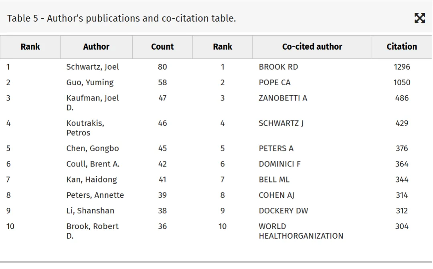Select the Count column header
This screenshot has height=269, width=433.
(162, 46)
